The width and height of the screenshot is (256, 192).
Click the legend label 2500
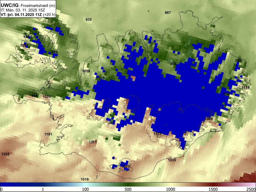pyautogui.click(x=251, y=189)
